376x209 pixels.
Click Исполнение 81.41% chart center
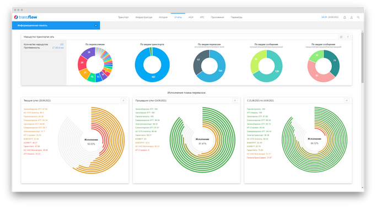pos(202,141)
